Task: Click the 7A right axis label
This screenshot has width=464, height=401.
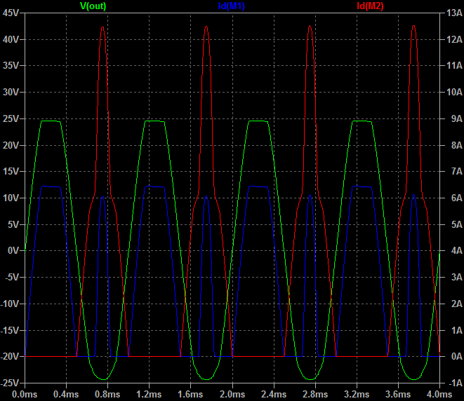Action: coord(456,171)
